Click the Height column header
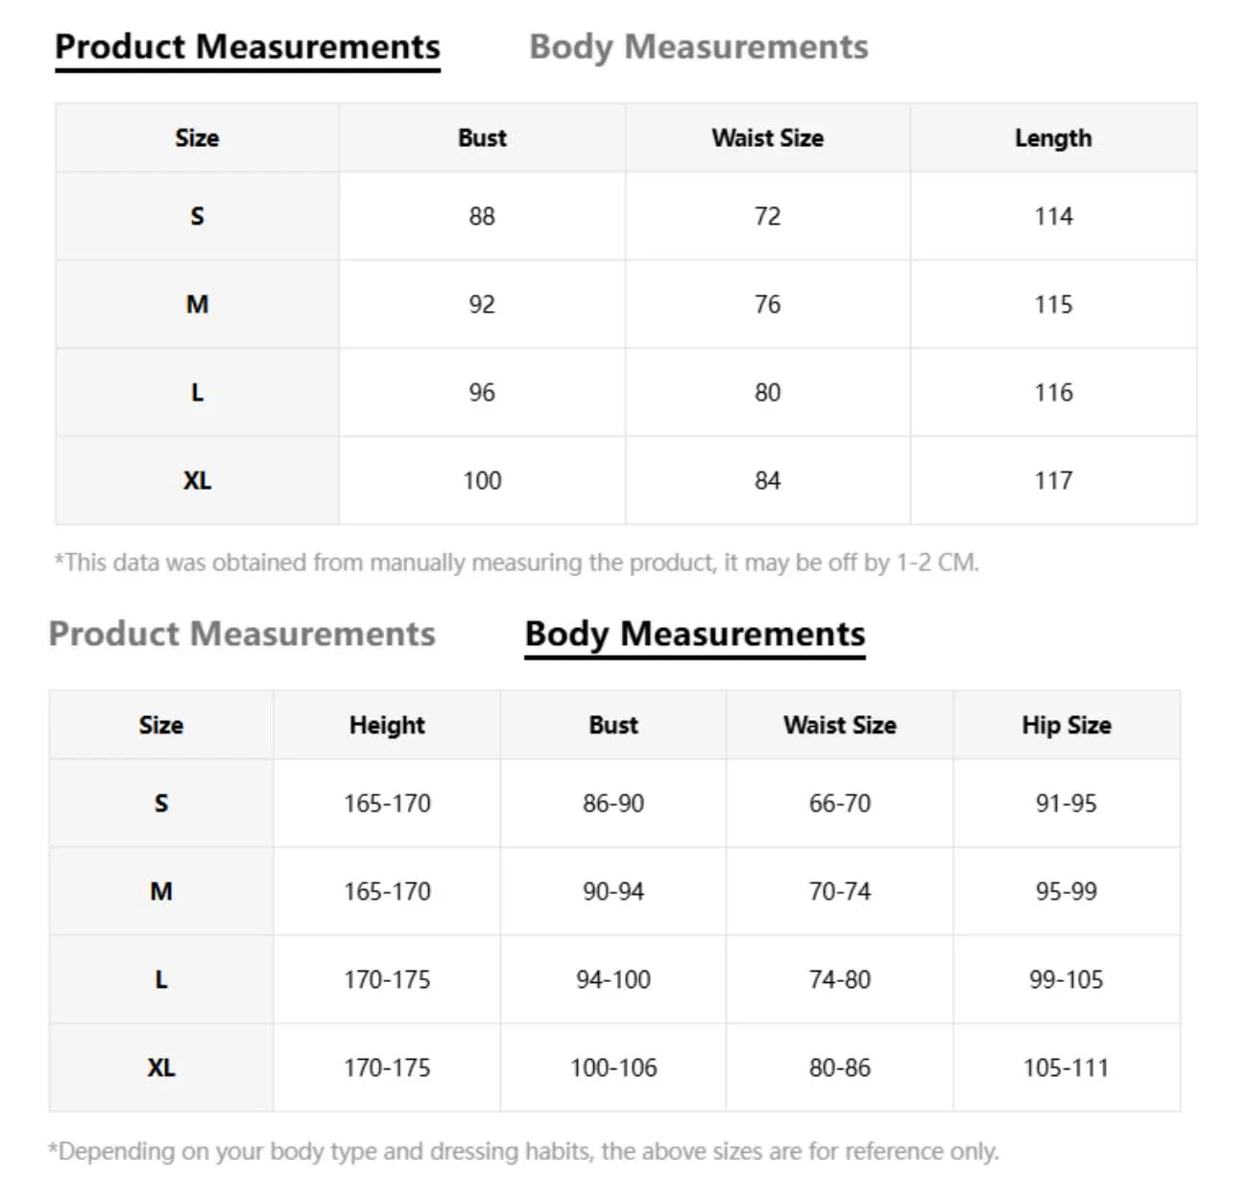 [x=387, y=725]
